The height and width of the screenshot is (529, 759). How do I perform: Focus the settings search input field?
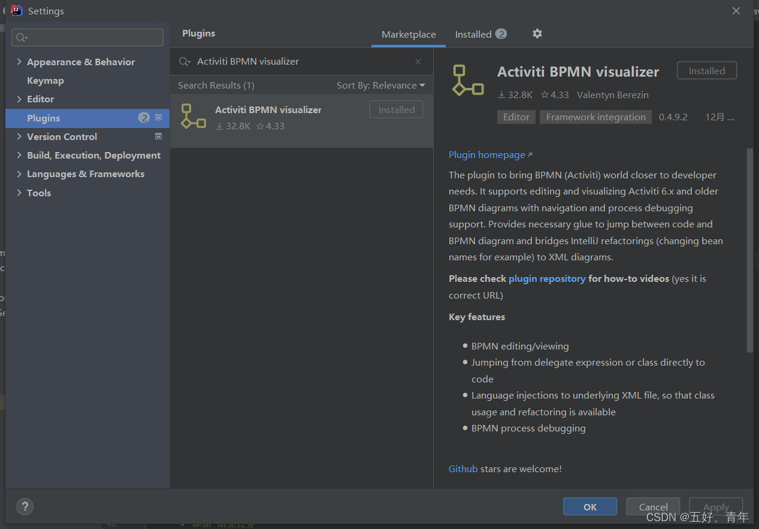[x=87, y=37]
